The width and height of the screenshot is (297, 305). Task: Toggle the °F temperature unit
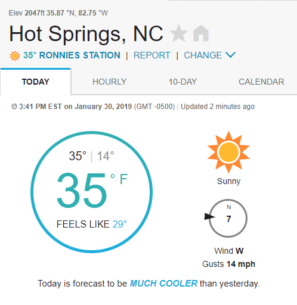[x=119, y=179]
